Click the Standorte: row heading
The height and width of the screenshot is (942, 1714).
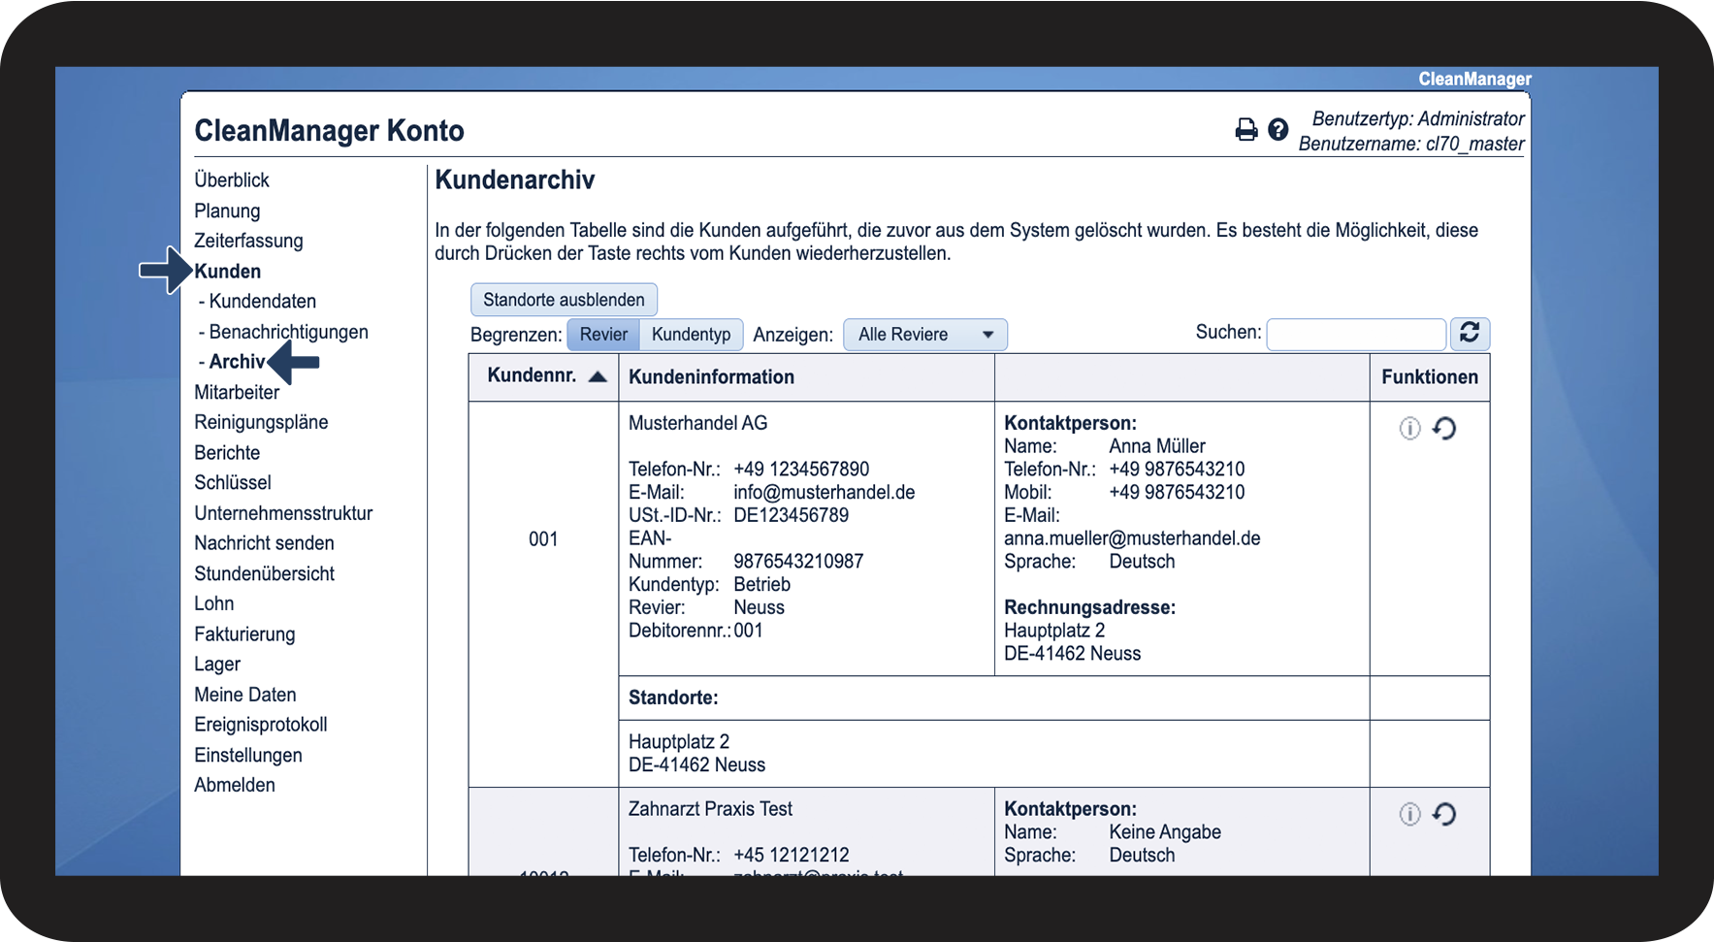[x=673, y=698]
